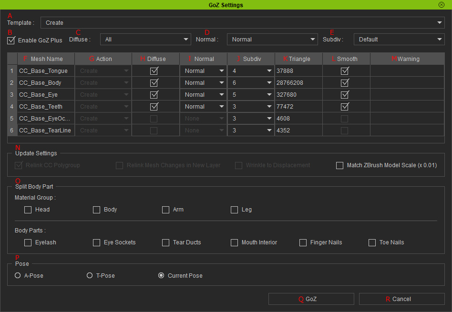The width and height of the screenshot is (452, 312).
Task: Toggle Enable GoZ Plus checkbox
Action: [x=11, y=40]
